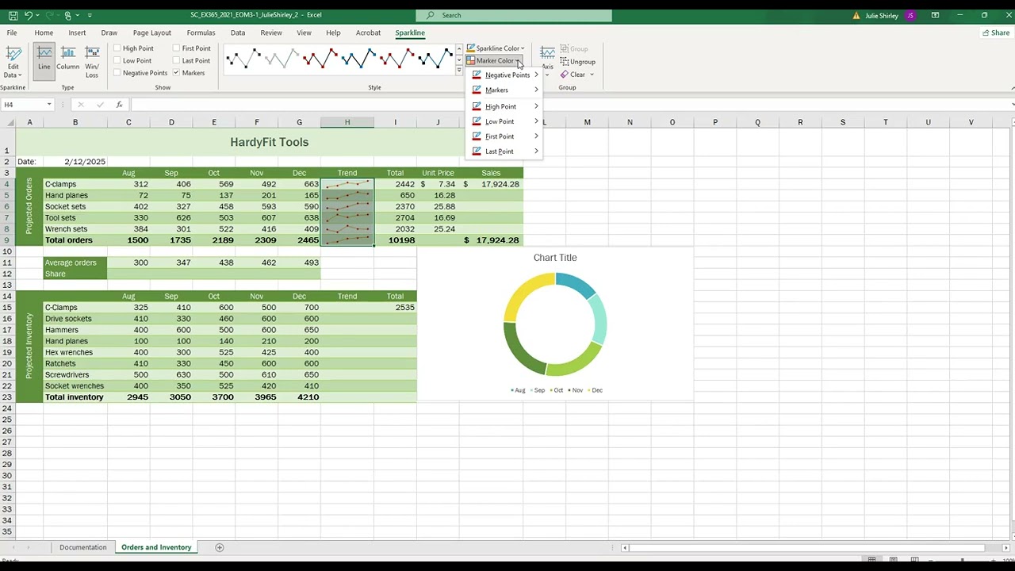Go up one row in Style gallery
This screenshot has width=1015, height=571.
click(x=459, y=49)
